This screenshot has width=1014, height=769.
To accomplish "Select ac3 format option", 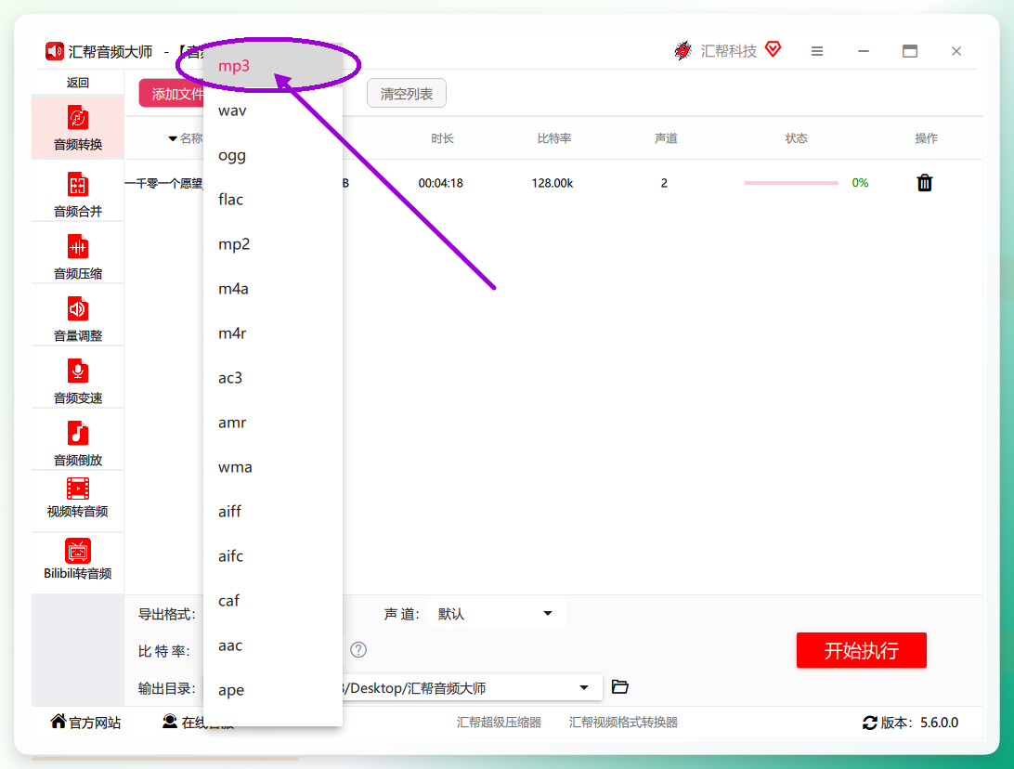I will pos(273,378).
